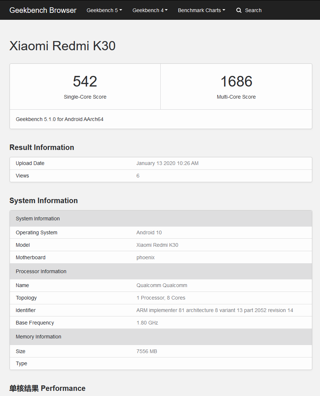
Task: Click the Views row label
Action: [x=22, y=176]
